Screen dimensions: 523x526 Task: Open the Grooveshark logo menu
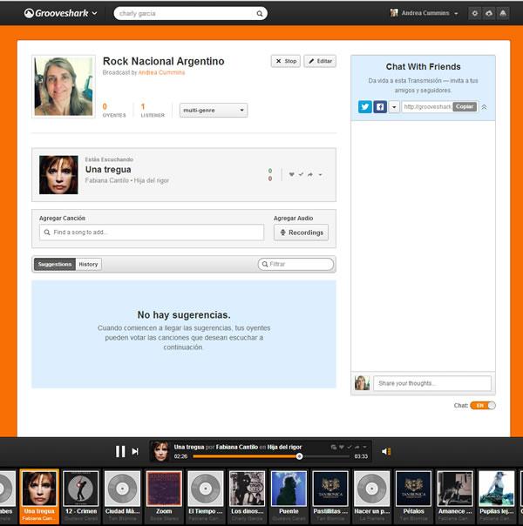coord(60,13)
